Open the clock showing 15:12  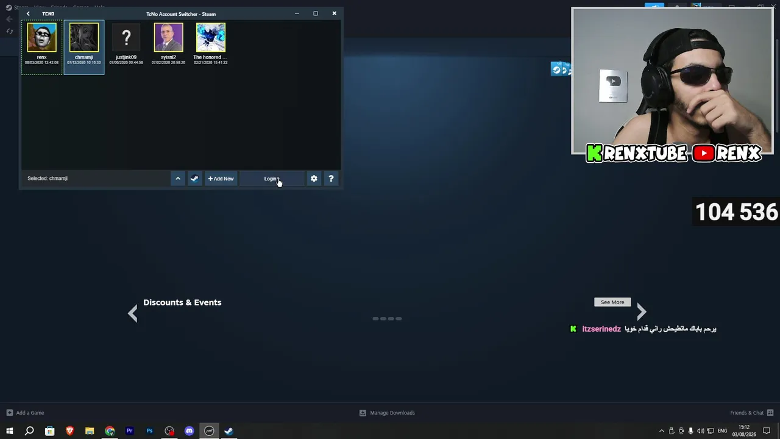[744, 431]
